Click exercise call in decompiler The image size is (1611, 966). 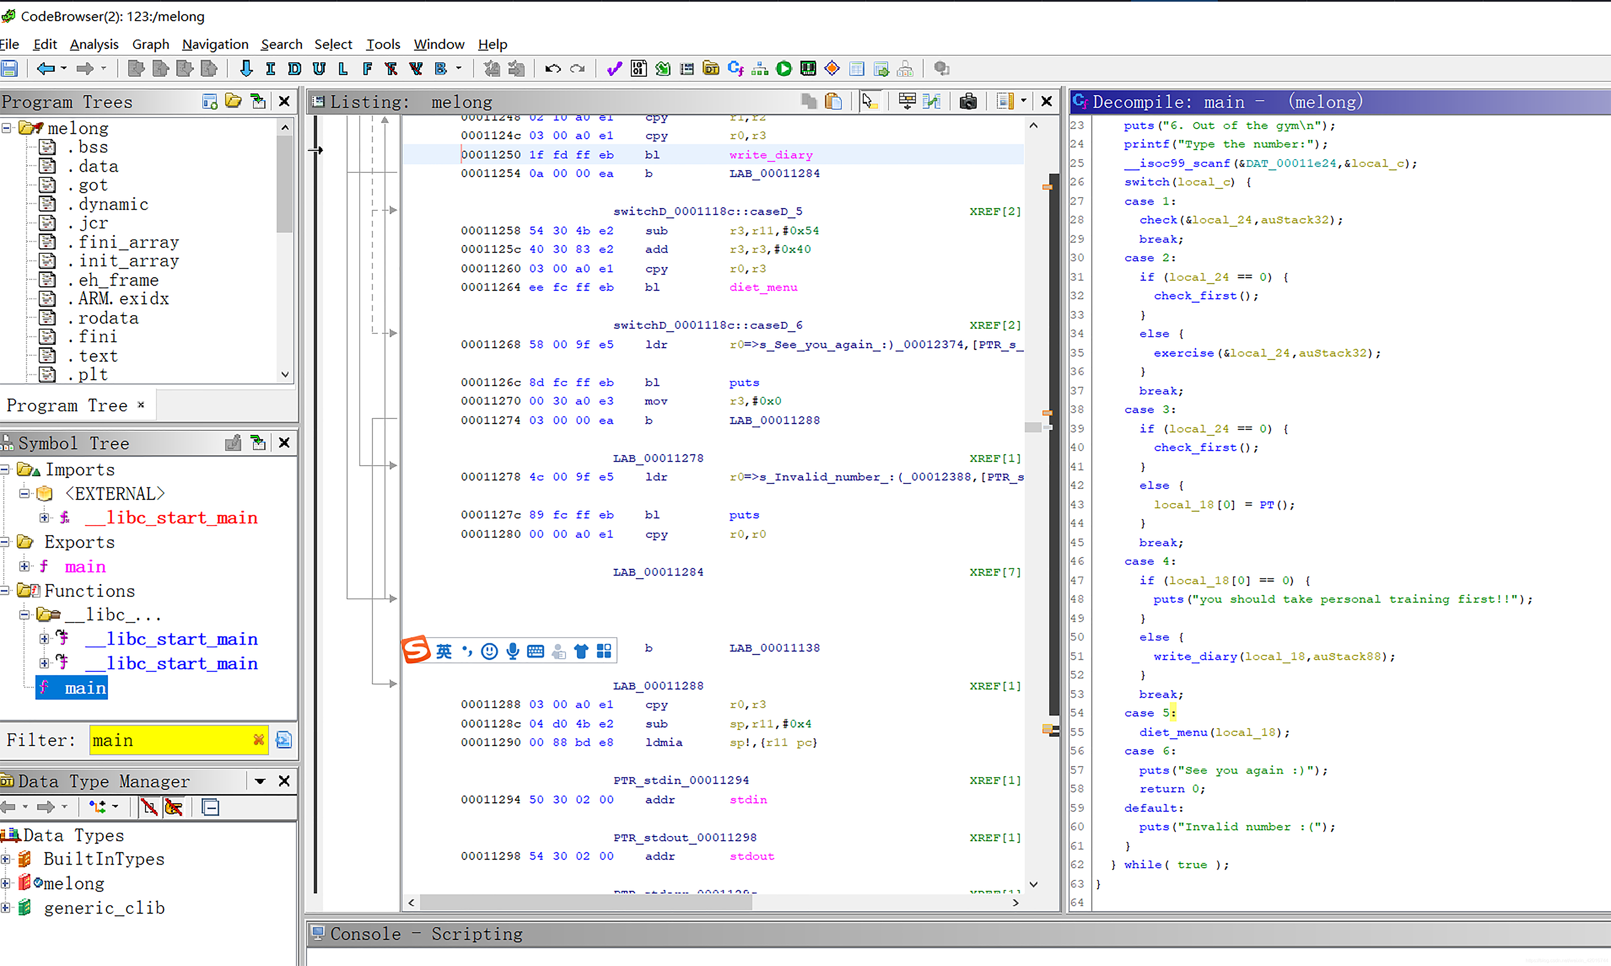coord(1184,353)
